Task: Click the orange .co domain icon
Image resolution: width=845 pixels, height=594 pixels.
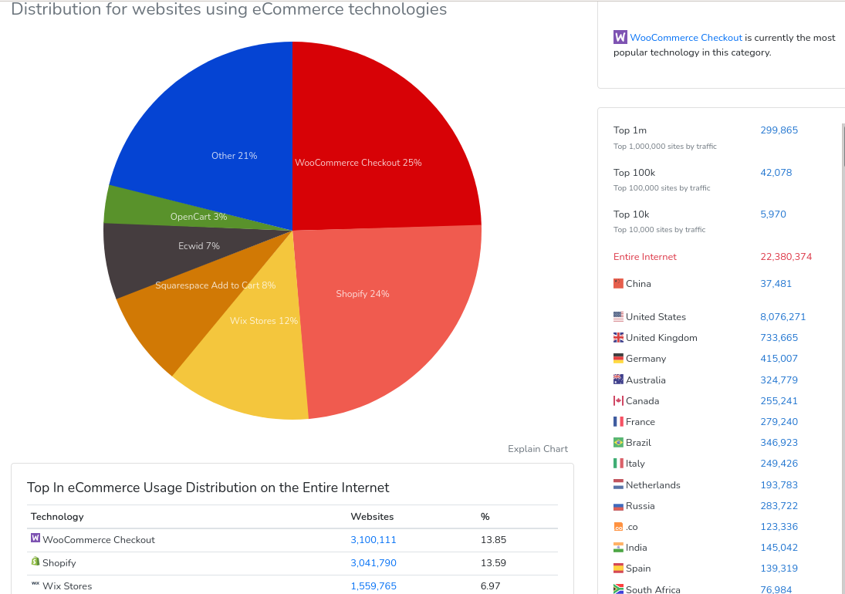Action: [618, 526]
